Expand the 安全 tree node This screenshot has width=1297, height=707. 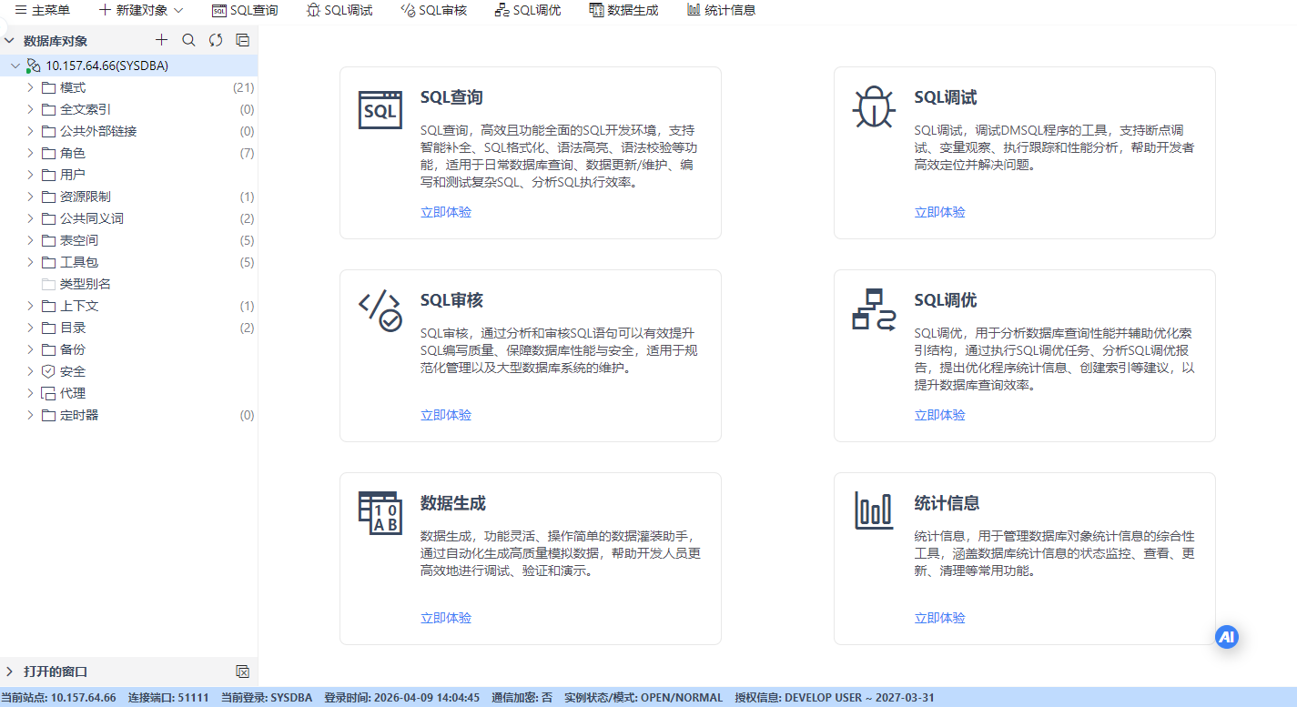click(30, 371)
